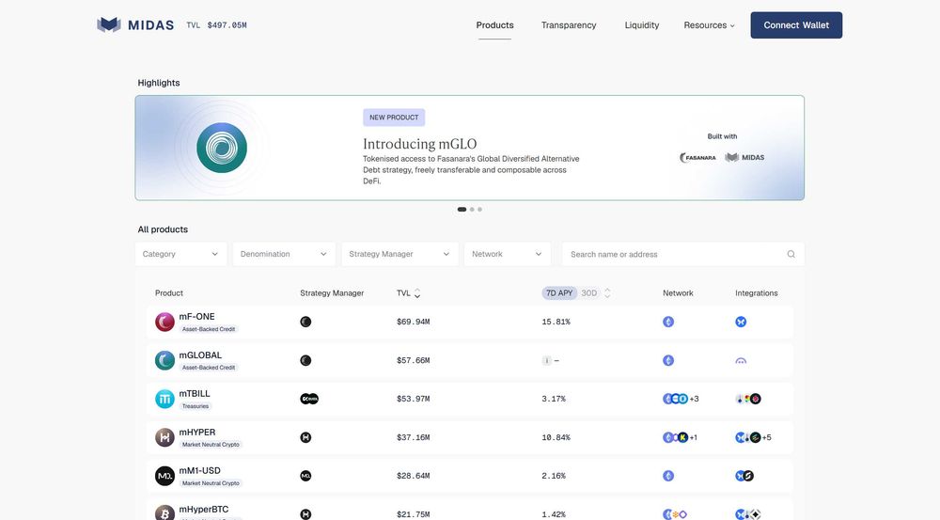Screen dimensions: 940x520
Task: Click the mGLO teal spiral icon in banner
Action: tap(222, 148)
